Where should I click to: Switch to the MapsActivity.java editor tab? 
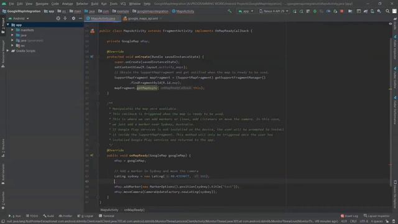tap(103, 19)
